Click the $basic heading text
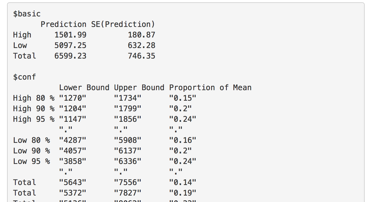Viewport: 367px width, 202px height. coord(27,14)
